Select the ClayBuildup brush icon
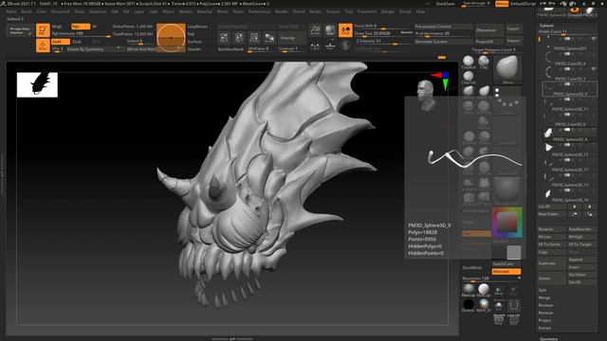The image size is (607, 341). 469,61
